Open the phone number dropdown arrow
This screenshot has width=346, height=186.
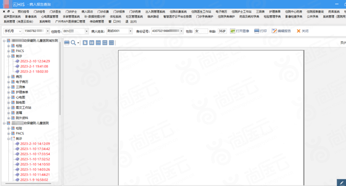point(47,31)
